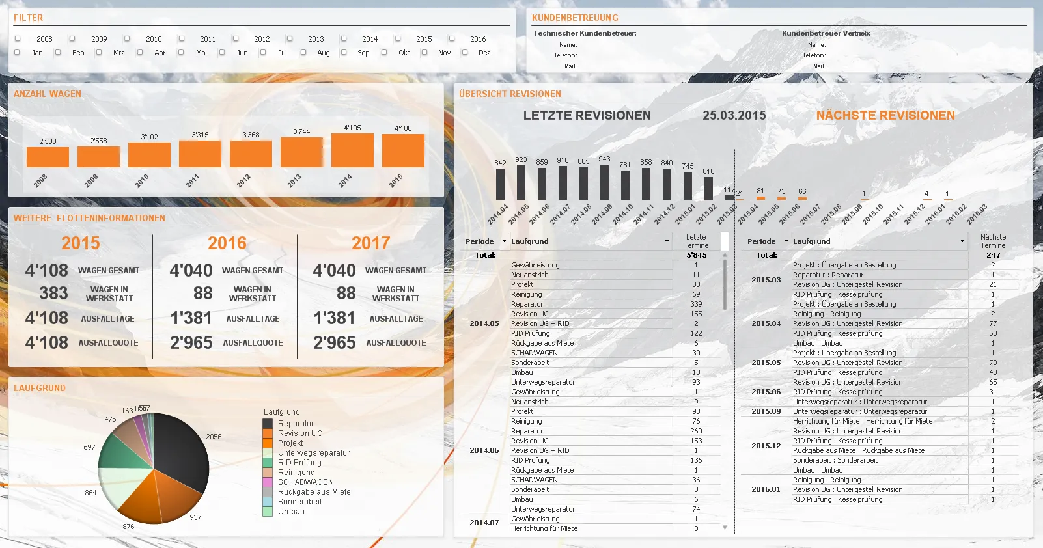Click the Revision UG legend swatch
The image size is (1043, 548).
point(268,433)
